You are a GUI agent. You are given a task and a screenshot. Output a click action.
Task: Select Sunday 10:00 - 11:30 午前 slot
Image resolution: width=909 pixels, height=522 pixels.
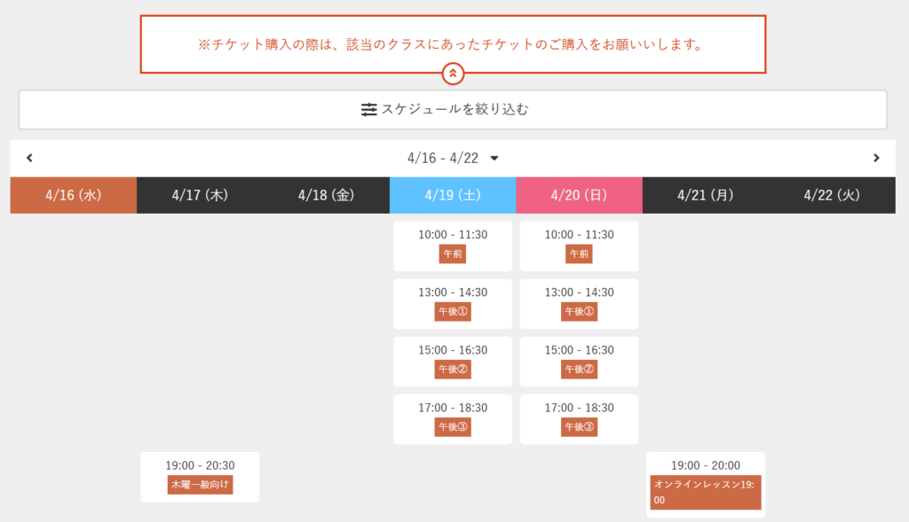click(579, 245)
